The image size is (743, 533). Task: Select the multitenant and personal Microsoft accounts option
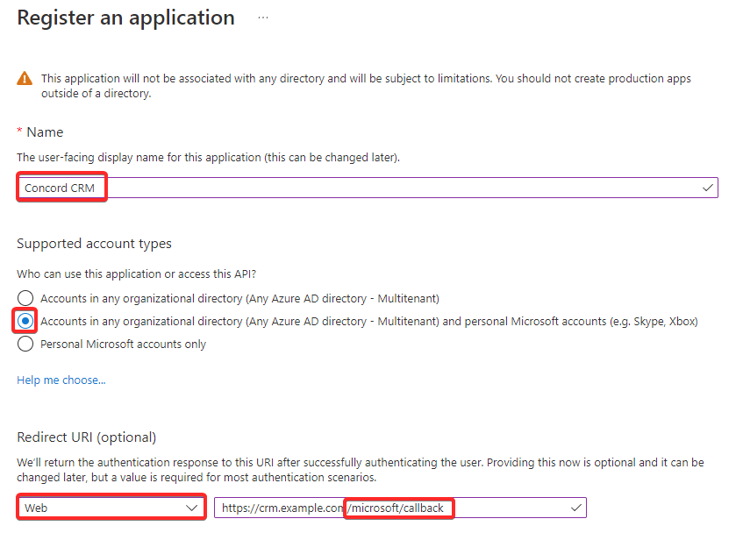25,321
